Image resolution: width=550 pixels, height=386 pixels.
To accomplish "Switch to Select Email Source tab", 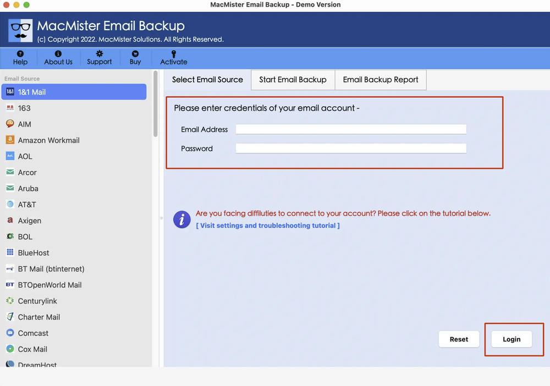I will click(207, 80).
